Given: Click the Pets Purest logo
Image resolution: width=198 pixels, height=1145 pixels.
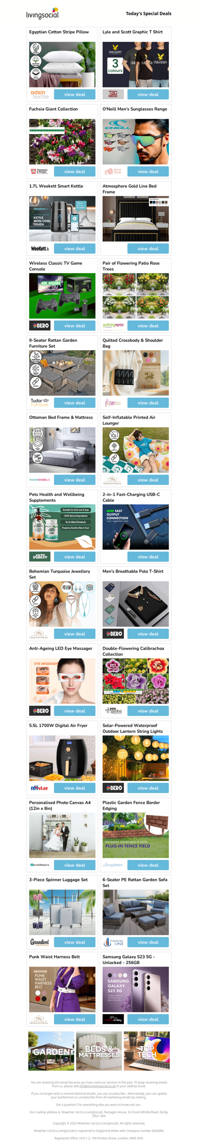Looking at the screenshot, I should [x=40, y=556].
